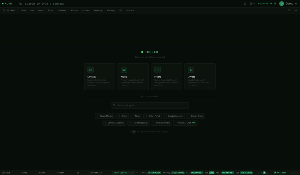Viewport: 300px width, 175px height.
Task: Click the PLSR logo
Action: point(7,4)
